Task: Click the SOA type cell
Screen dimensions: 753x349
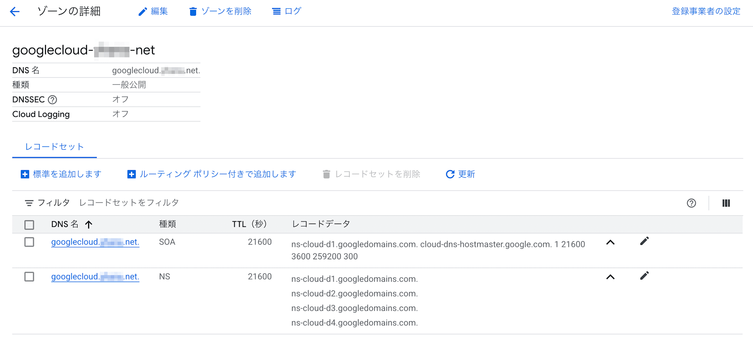Action: tap(167, 242)
